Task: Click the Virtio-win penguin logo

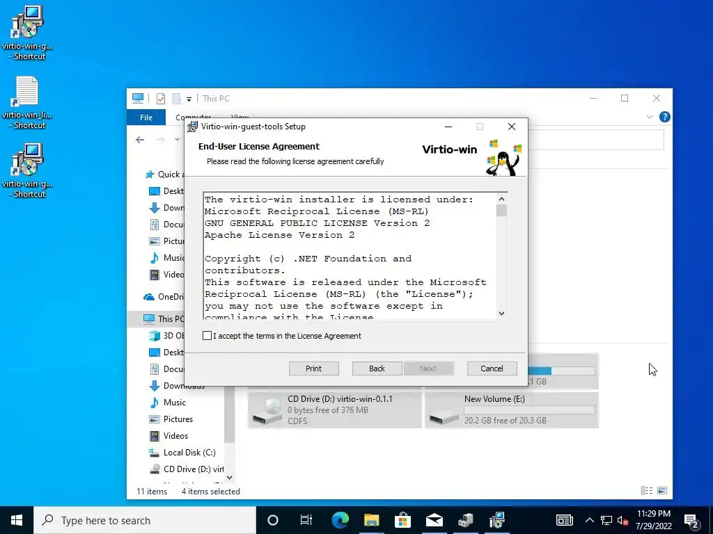Action: (503, 158)
